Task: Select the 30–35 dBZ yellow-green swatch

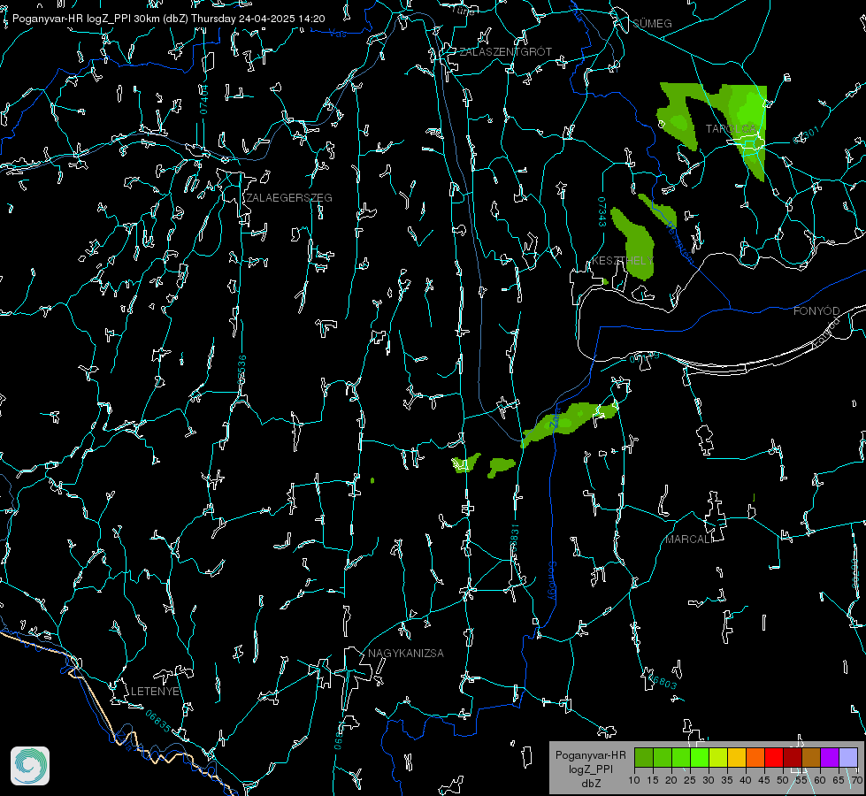Action: tap(718, 757)
